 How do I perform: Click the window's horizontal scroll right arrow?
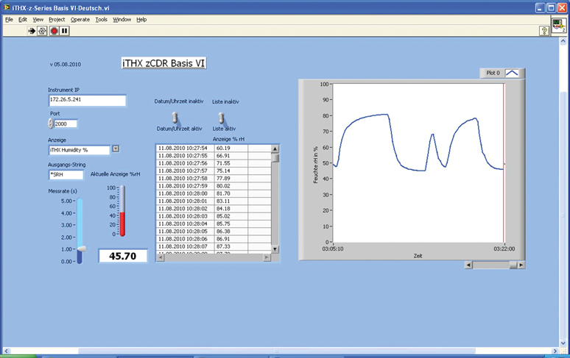click(x=555, y=351)
